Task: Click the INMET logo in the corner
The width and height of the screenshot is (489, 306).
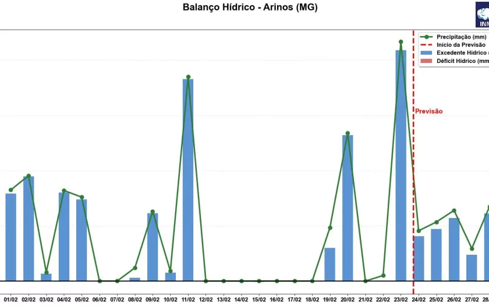Action: (x=483, y=15)
